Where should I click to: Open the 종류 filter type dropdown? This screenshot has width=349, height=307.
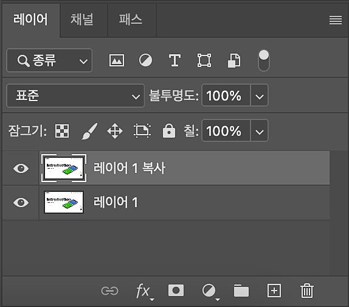pos(49,60)
